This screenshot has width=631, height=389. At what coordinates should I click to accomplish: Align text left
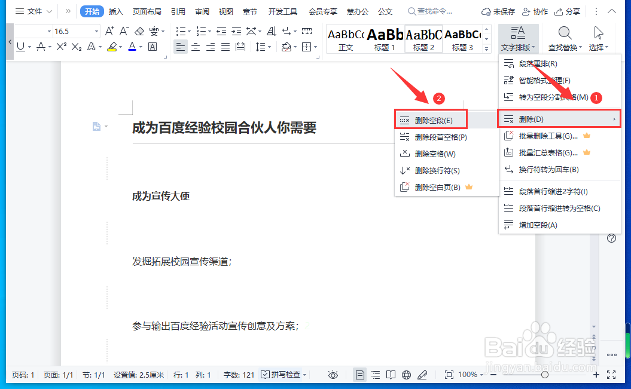click(x=181, y=47)
